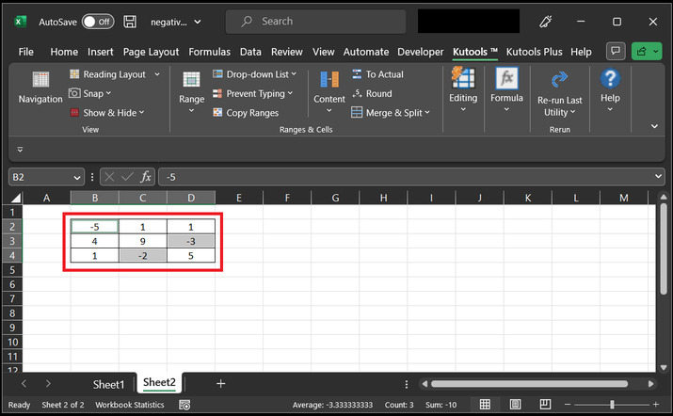Switch to the Data tab

250,52
